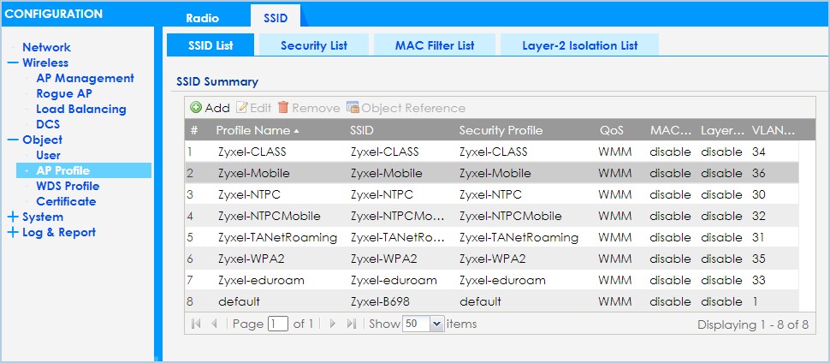This screenshot has width=830, height=363.
Task: Open AP Management in the sidebar
Action: coord(85,78)
